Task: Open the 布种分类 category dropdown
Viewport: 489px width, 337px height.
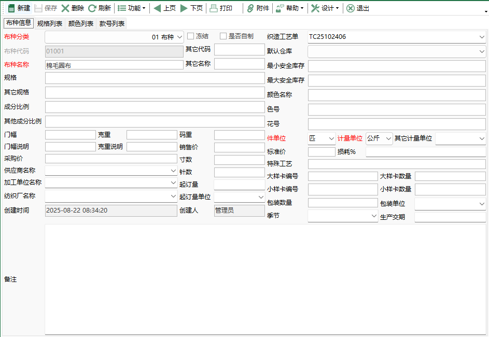Action: [x=179, y=36]
